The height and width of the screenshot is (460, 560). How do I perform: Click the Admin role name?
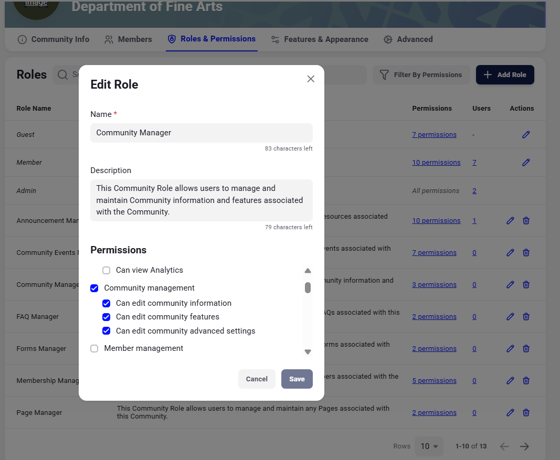(x=26, y=190)
